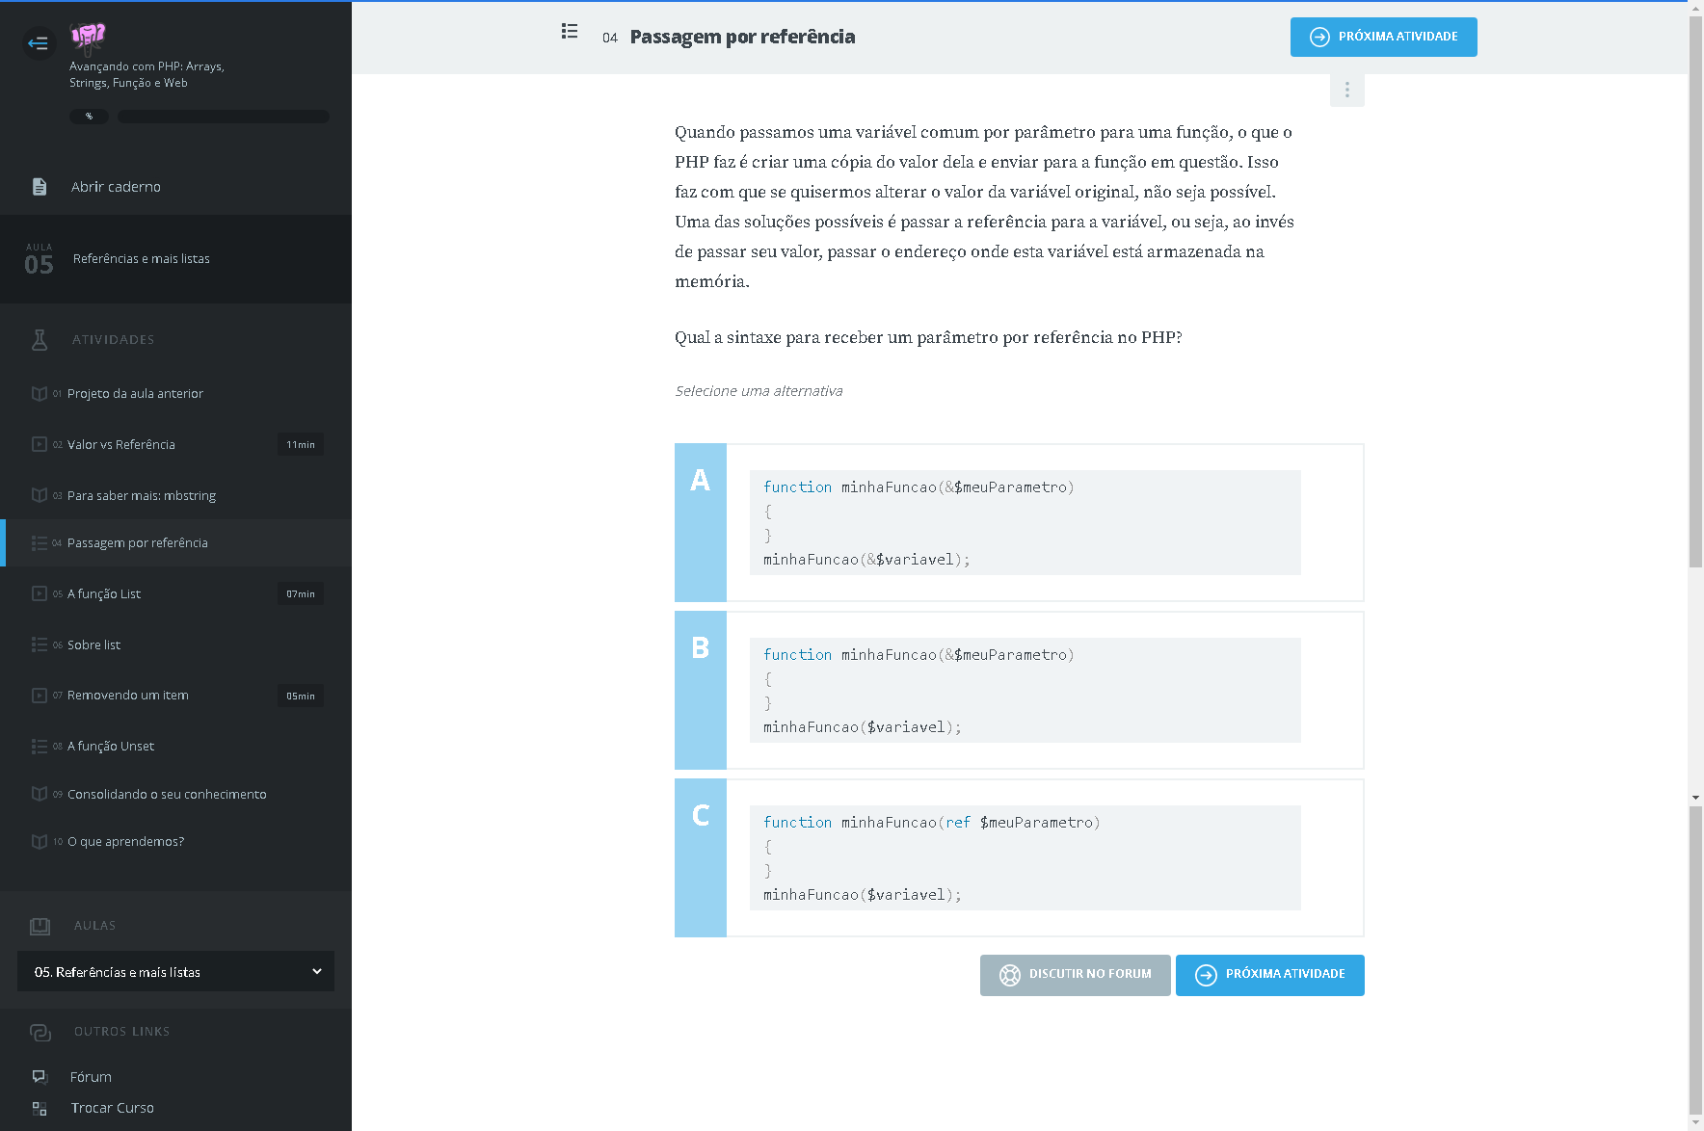Click the course progress bar
This screenshot has height=1131, width=1704.
point(224,117)
